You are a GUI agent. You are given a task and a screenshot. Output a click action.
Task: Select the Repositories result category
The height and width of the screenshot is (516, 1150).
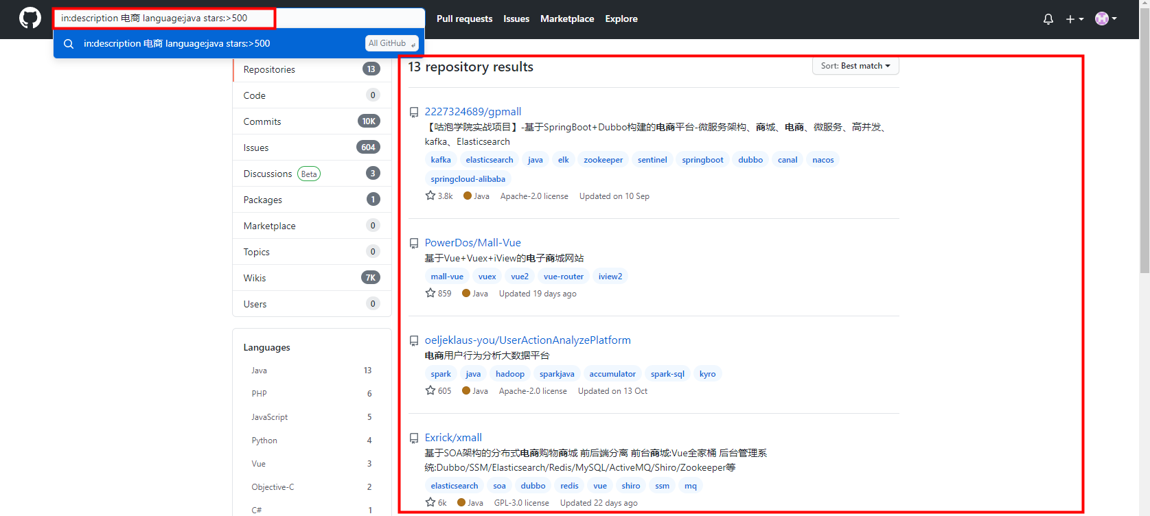[x=312, y=69]
